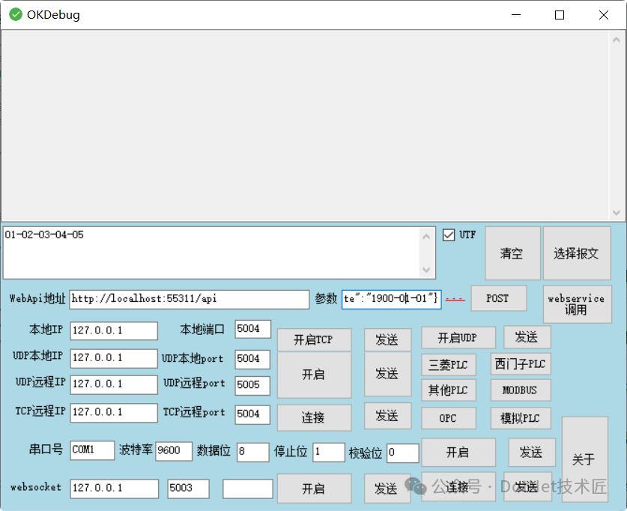Open the 其他PLC tool
627x511 pixels.
pyautogui.click(x=449, y=390)
